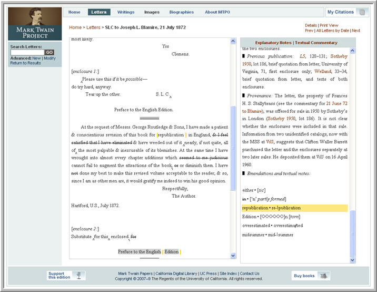This screenshot has height=292, width=377.
Task: Click notes pane vertical scrollbar thumb
Action: coord(352,233)
